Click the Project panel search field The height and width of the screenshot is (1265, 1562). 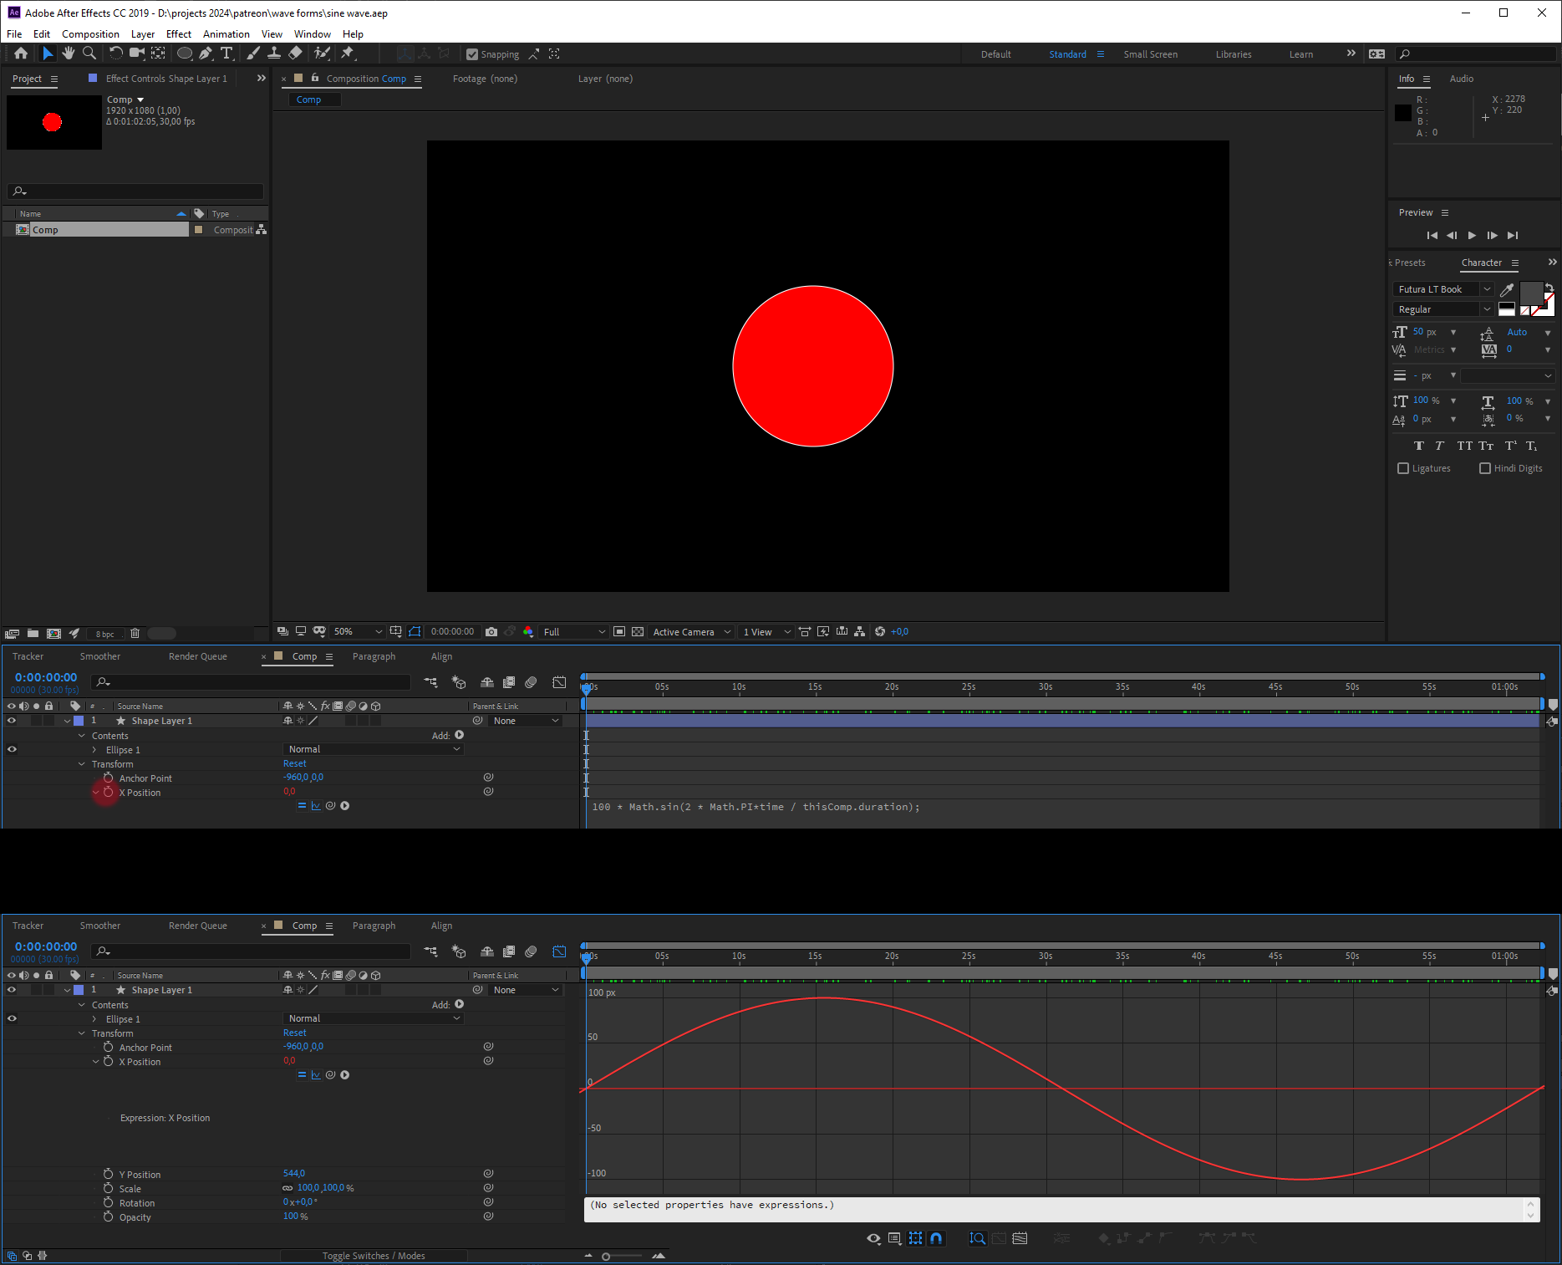pos(135,191)
